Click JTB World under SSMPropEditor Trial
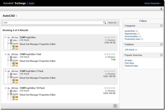This screenshot has width=165, height=110. coord(24,57)
